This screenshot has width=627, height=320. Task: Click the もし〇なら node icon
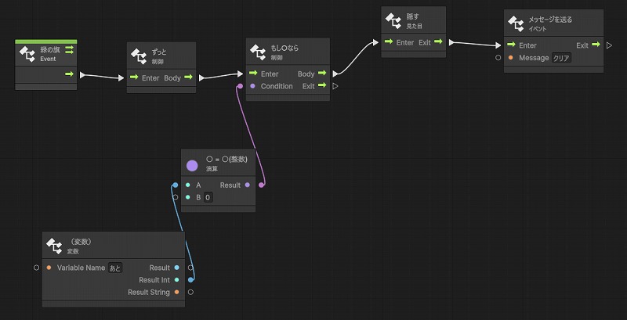(259, 52)
